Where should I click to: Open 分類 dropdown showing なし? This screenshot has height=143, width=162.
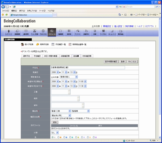pyautogui.click(x=55, y=133)
